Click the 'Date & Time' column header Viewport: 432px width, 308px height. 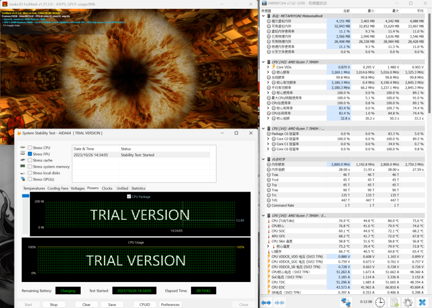coord(84,149)
